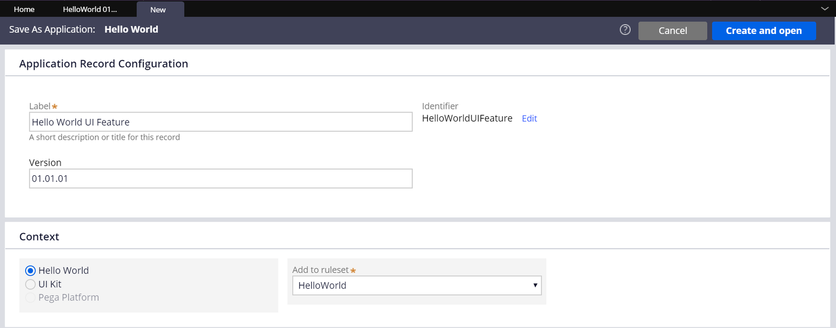Image resolution: width=836 pixels, height=328 pixels.
Task: Click the Context section heading
Action: coord(39,237)
